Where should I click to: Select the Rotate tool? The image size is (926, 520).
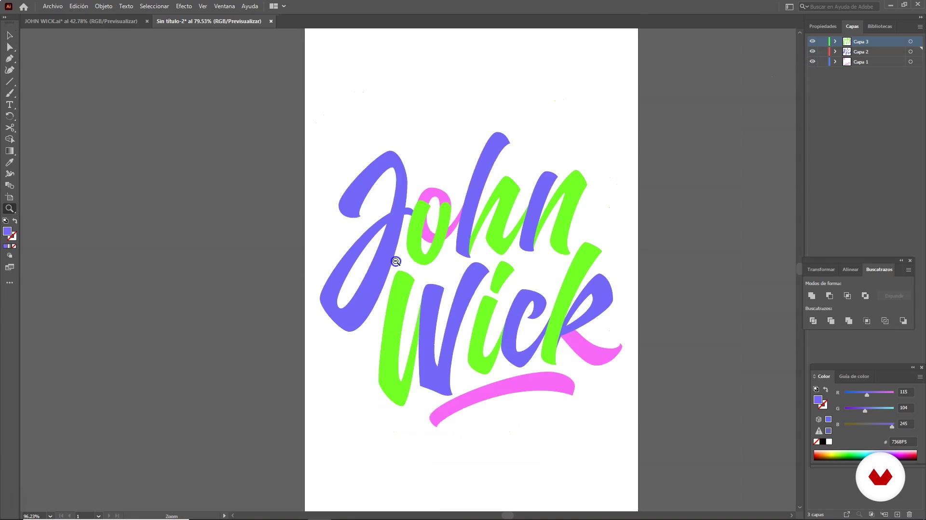coord(10,117)
